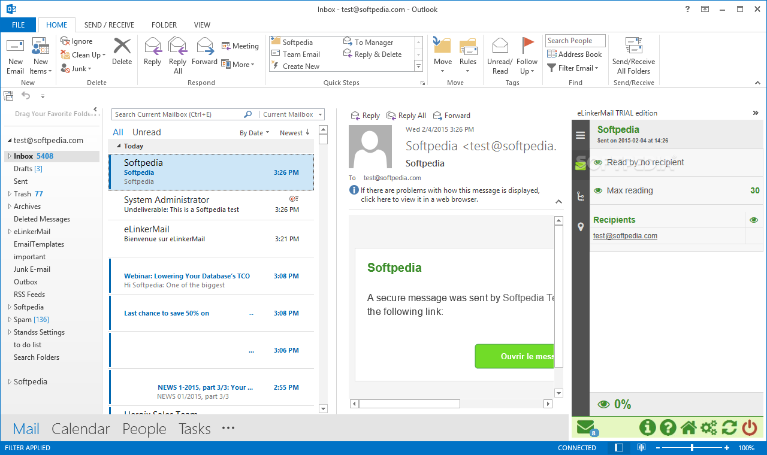Reply with a Meeting request

[240, 45]
